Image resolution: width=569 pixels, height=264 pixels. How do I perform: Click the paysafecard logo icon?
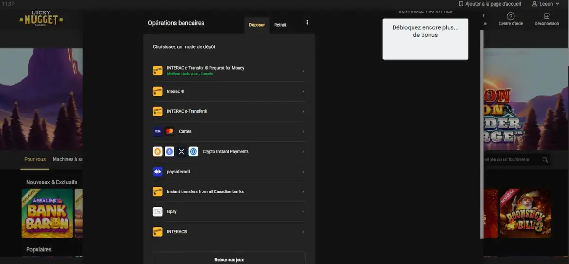[x=157, y=172]
